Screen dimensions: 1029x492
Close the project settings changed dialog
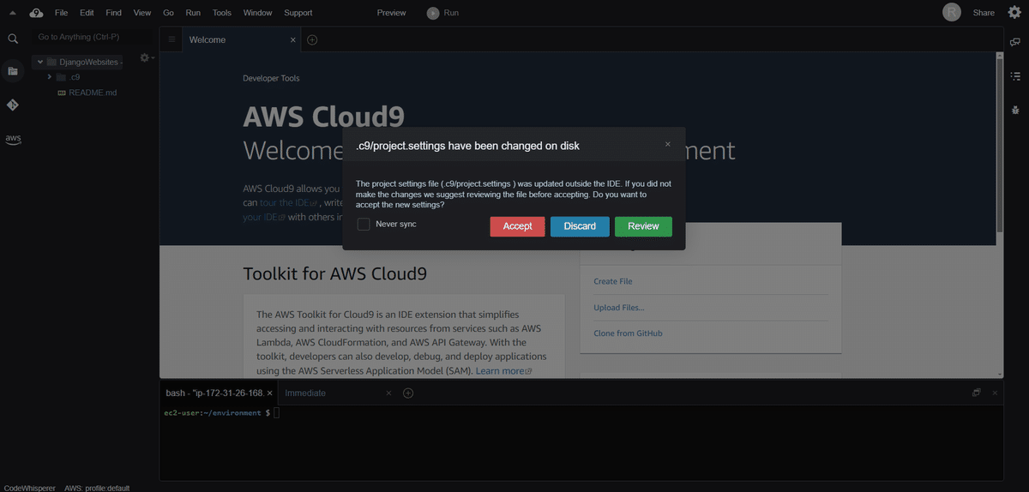click(668, 144)
